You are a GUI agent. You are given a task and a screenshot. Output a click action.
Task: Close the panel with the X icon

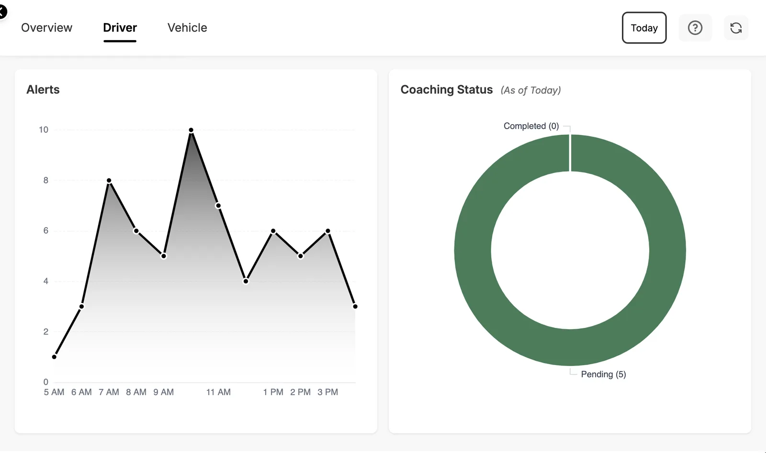pyautogui.click(x=2, y=11)
